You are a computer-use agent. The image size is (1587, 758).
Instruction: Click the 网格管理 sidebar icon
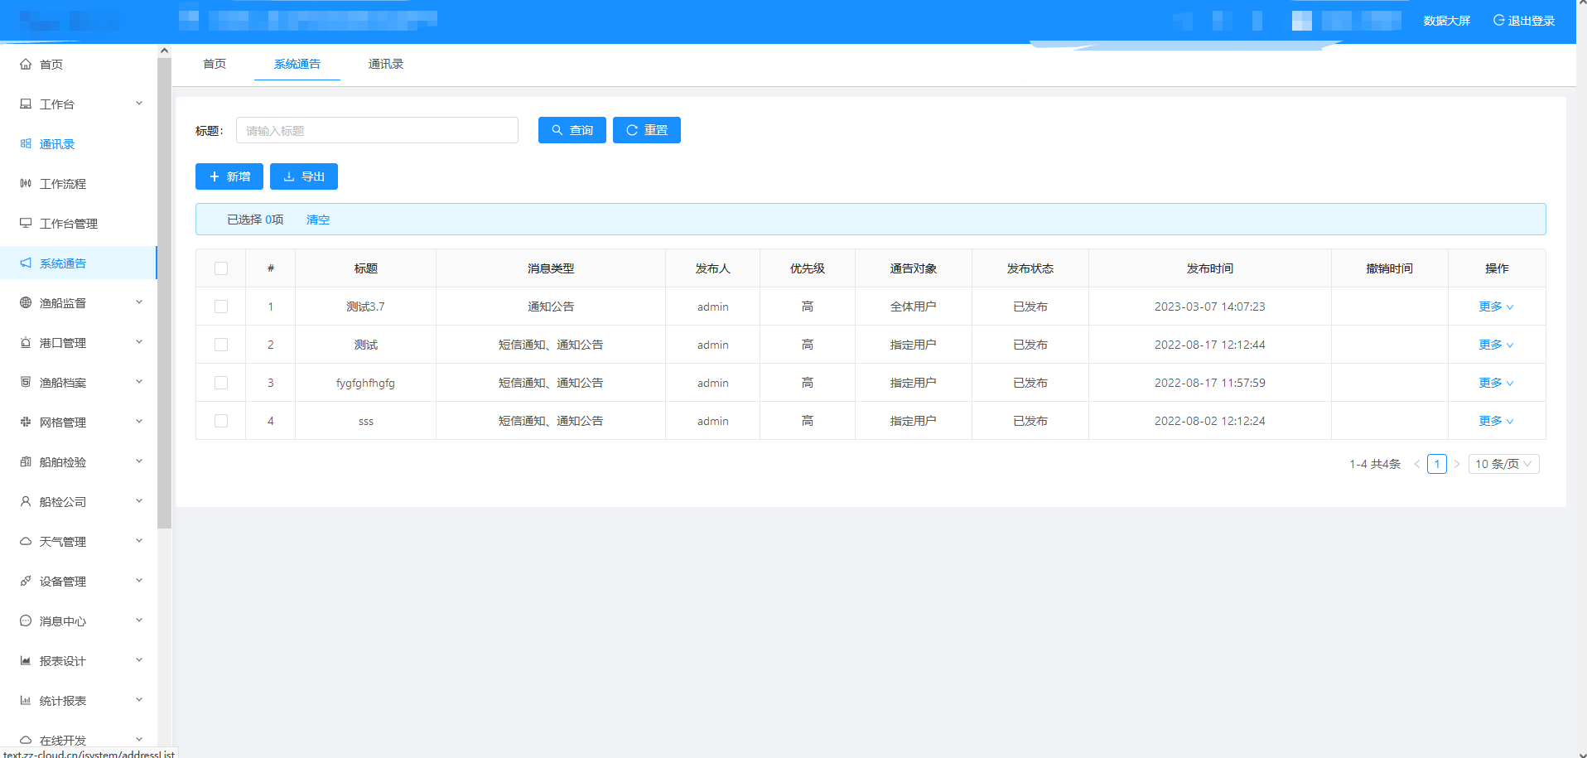[26, 422]
